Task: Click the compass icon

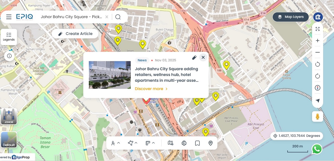Action: [x=318, y=88]
